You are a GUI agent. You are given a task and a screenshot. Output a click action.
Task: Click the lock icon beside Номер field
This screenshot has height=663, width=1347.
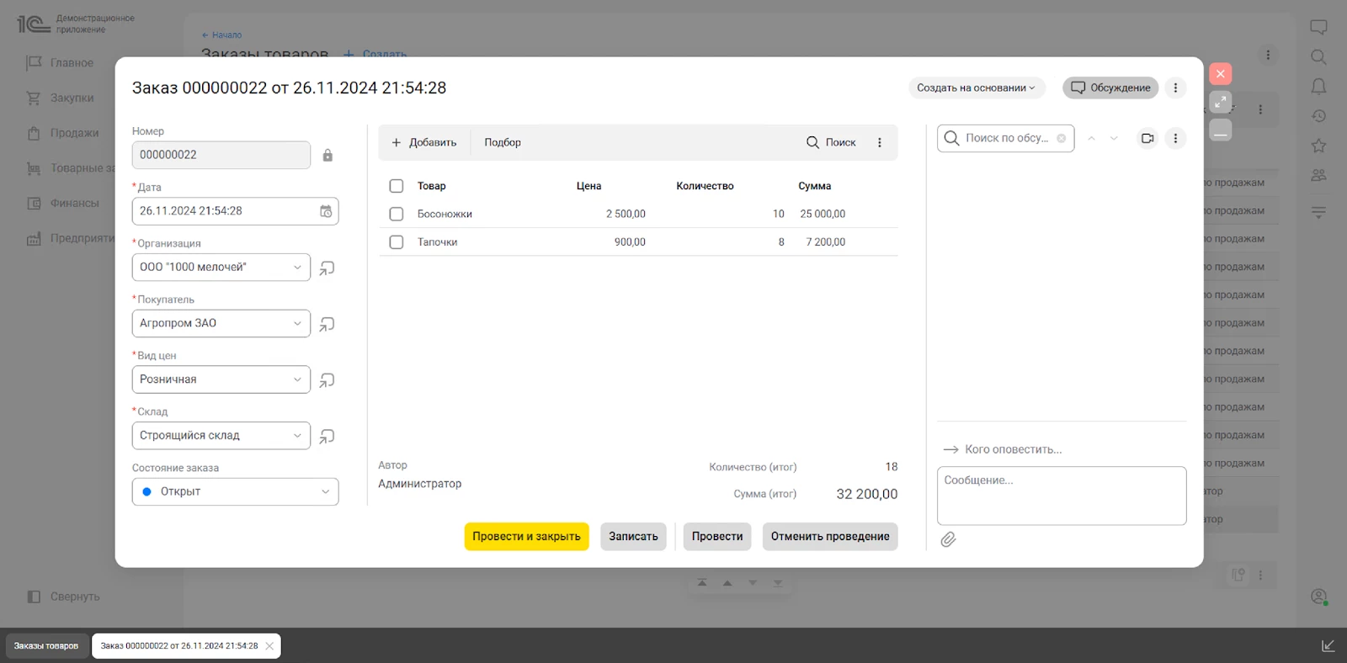pos(327,155)
